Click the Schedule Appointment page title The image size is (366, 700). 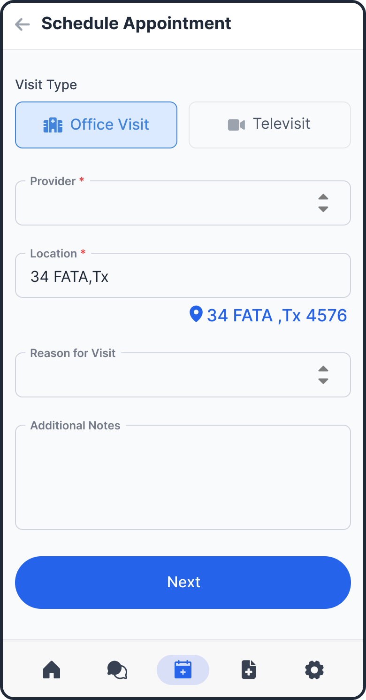click(136, 23)
